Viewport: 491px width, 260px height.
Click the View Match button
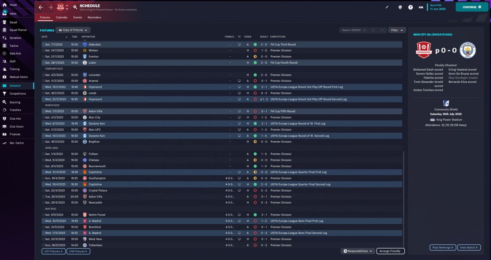[469, 248]
